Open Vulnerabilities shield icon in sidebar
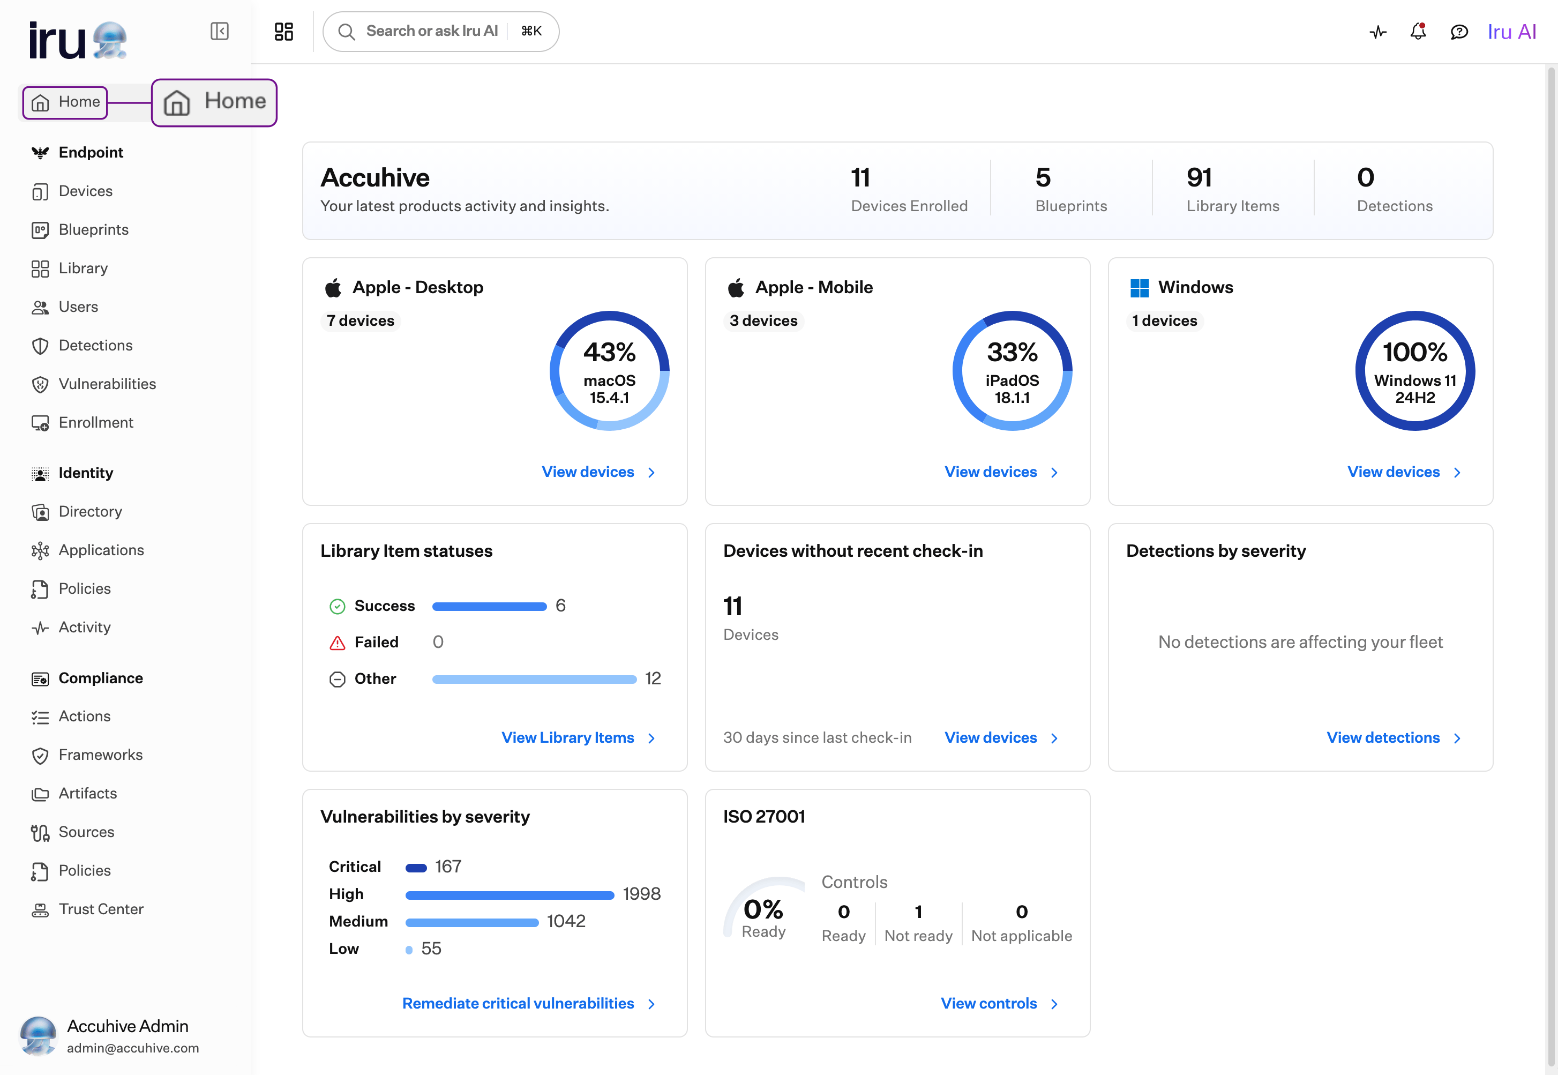The image size is (1558, 1075). click(x=40, y=385)
